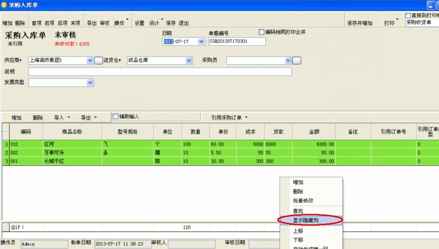Screen dimensions: 439x249
Task: Click the 引用采购订单 button
Action: [x=229, y=118]
